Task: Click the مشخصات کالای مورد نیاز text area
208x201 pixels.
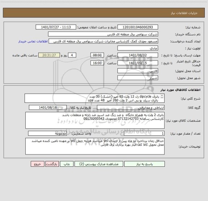Action: pos(95,121)
